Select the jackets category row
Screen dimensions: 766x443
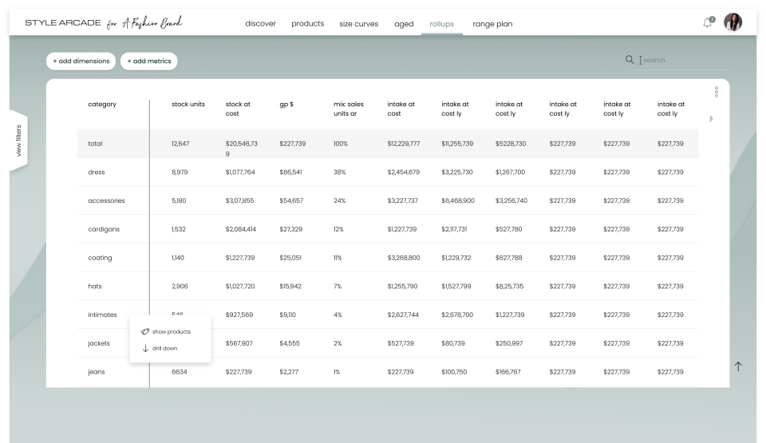pyautogui.click(x=99, y=343)
